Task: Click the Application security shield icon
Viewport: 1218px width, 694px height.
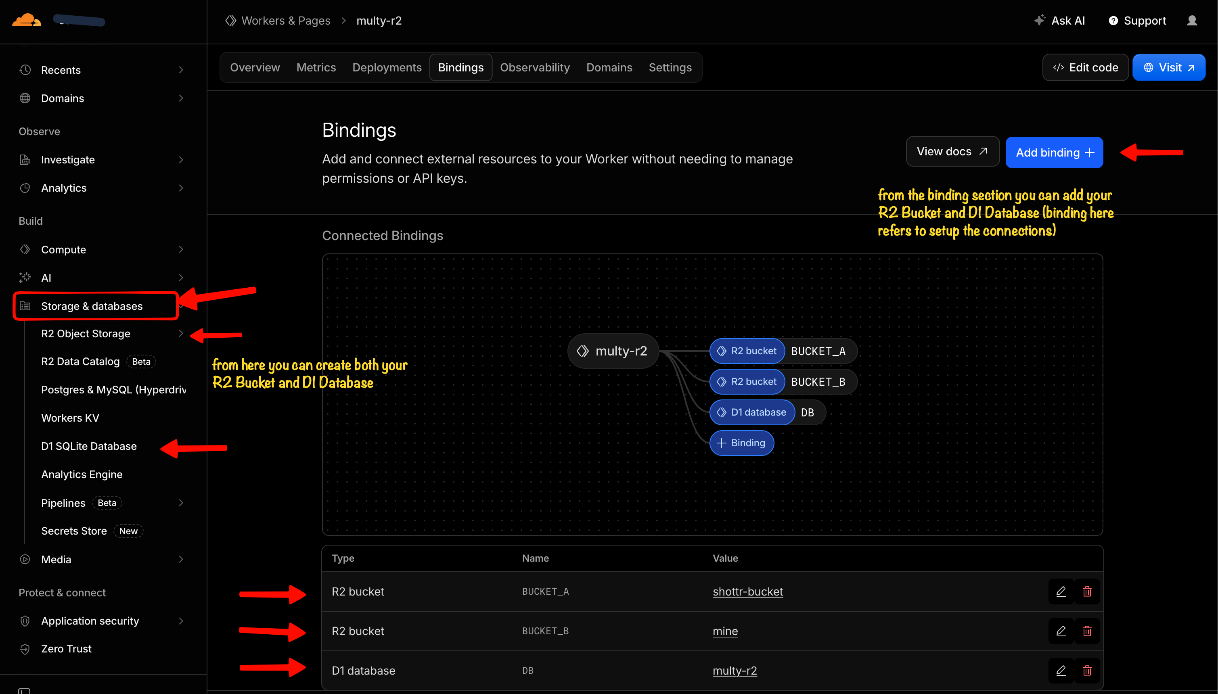Action: 25,621
